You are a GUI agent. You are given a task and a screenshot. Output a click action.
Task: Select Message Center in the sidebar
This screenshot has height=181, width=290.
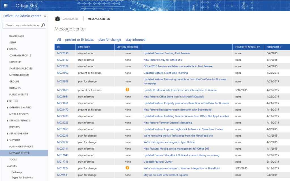click(24, 153)
